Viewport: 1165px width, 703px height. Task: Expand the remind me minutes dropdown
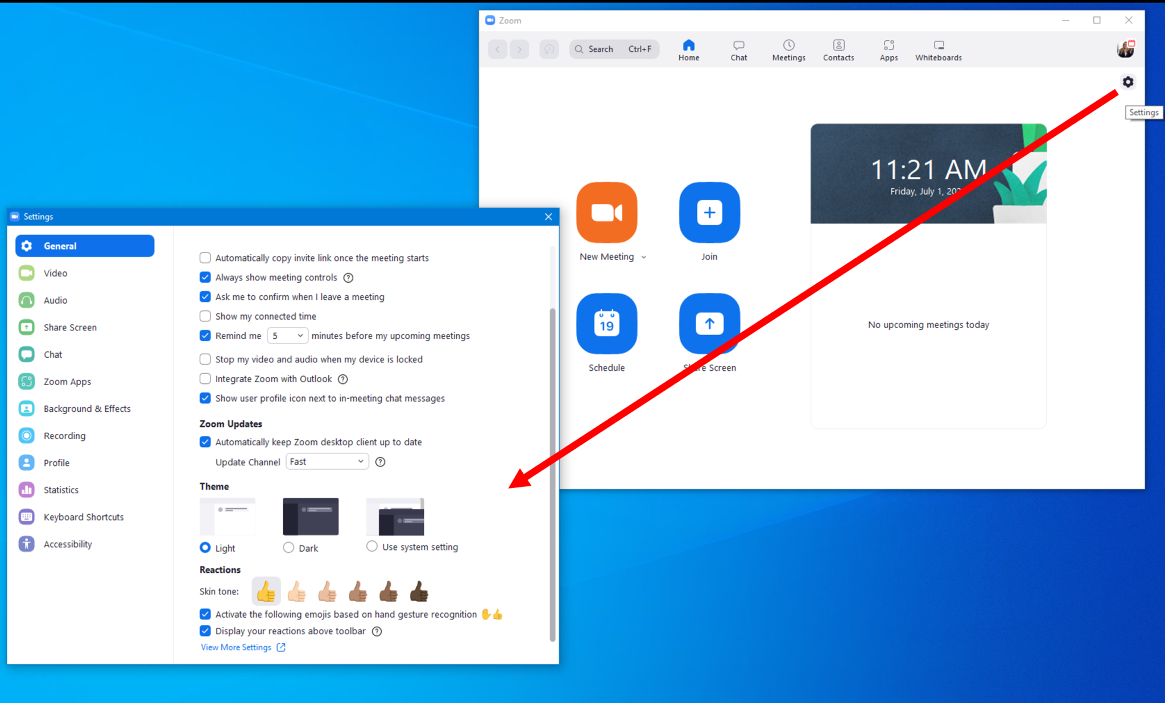click(287, 336)
